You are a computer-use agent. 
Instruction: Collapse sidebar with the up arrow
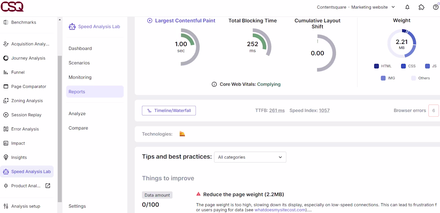[x=60, y=20]
